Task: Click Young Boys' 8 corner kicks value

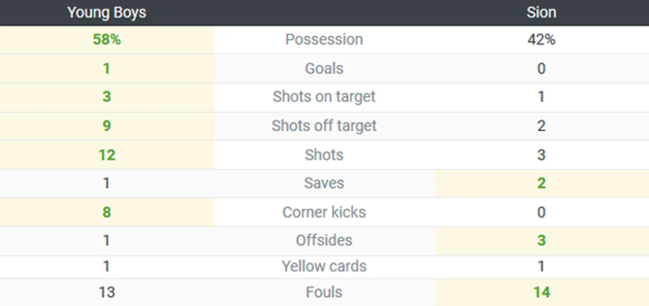Action: [107, 212]
